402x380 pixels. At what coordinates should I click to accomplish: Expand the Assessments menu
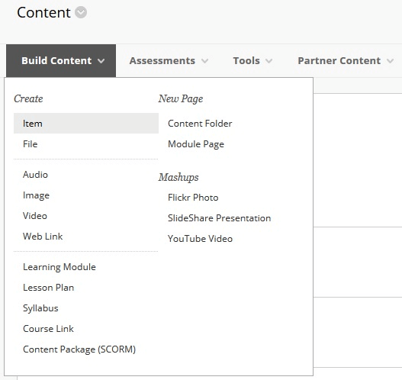click(169, 61)
